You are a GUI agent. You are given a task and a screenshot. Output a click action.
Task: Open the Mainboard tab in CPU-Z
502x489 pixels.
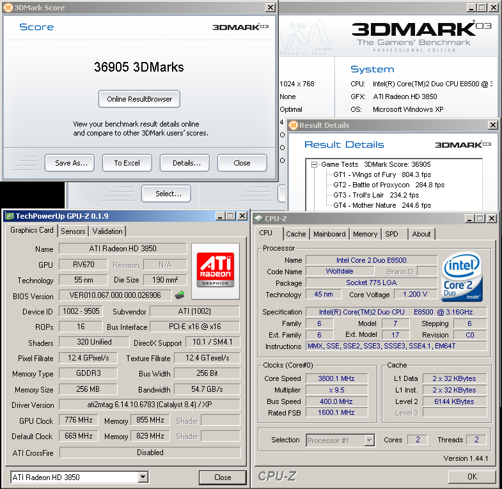pos(329,234)
